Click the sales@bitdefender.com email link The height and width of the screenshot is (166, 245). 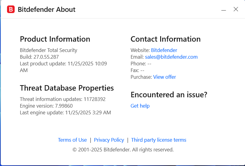(171, 57)
